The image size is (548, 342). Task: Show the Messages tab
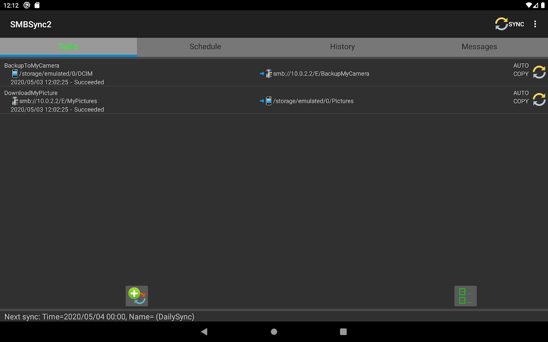(479, 47)
